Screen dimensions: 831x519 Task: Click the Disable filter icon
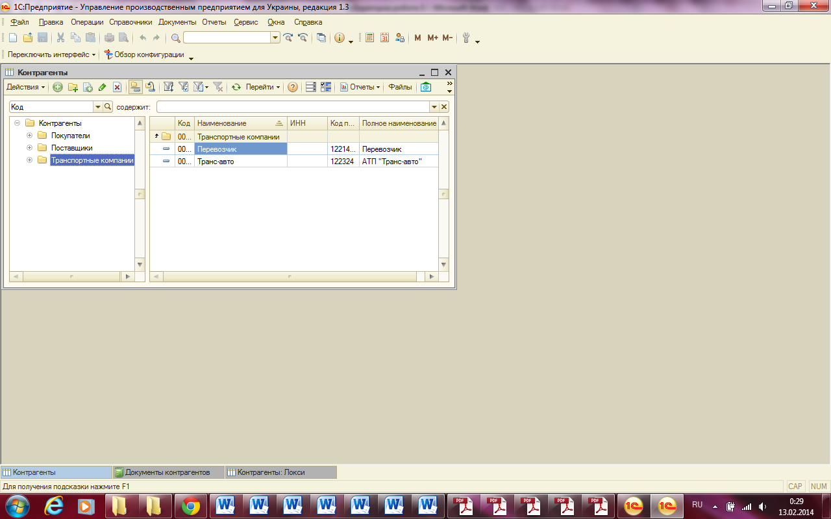tap(218, 87)
